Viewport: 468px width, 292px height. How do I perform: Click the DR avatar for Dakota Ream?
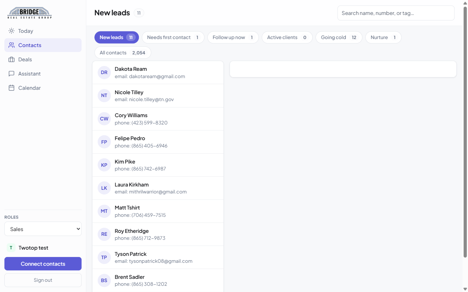pyautogui.click(x=104, y=72)
